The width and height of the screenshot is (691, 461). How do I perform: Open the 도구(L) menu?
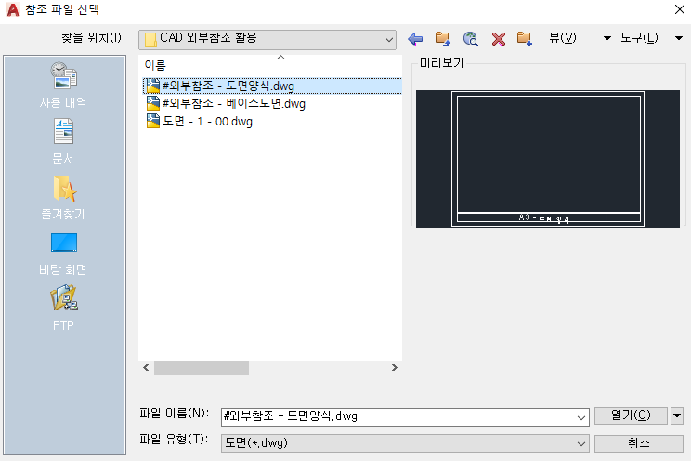tap(639, 38)
